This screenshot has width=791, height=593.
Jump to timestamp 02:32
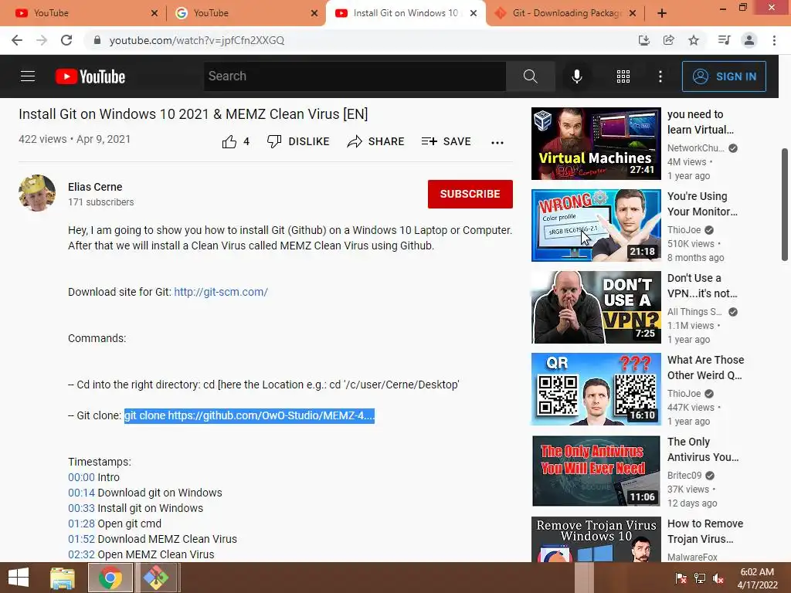click(81, 554)
